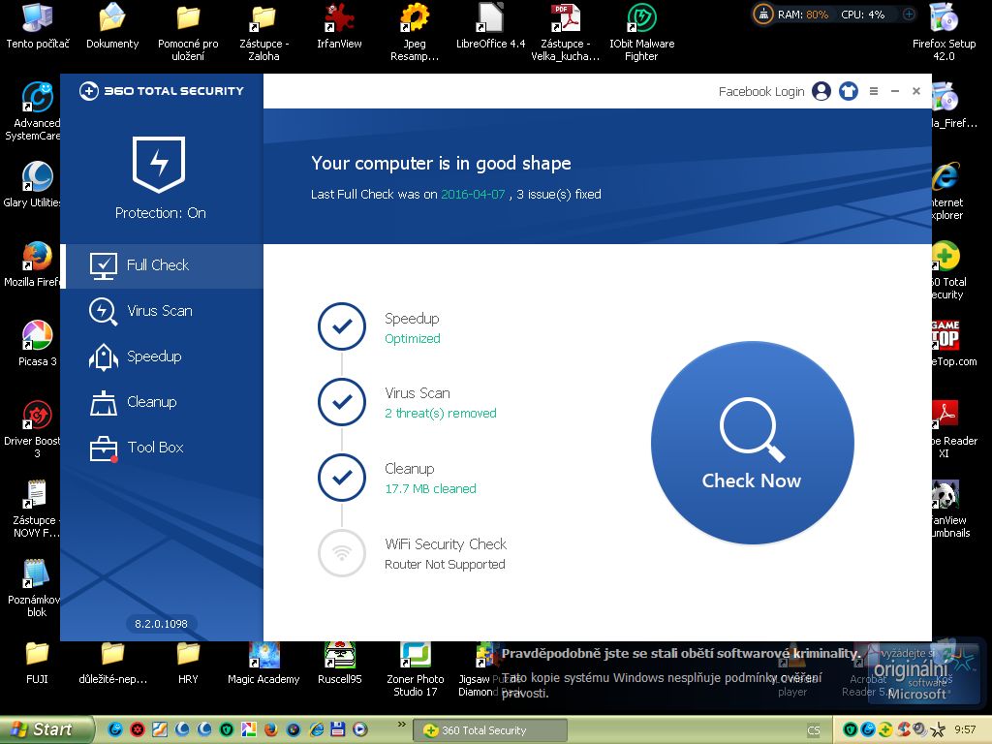
Task: Click 360 Total Security taskbar button
Action: click(x=490, y=730)
